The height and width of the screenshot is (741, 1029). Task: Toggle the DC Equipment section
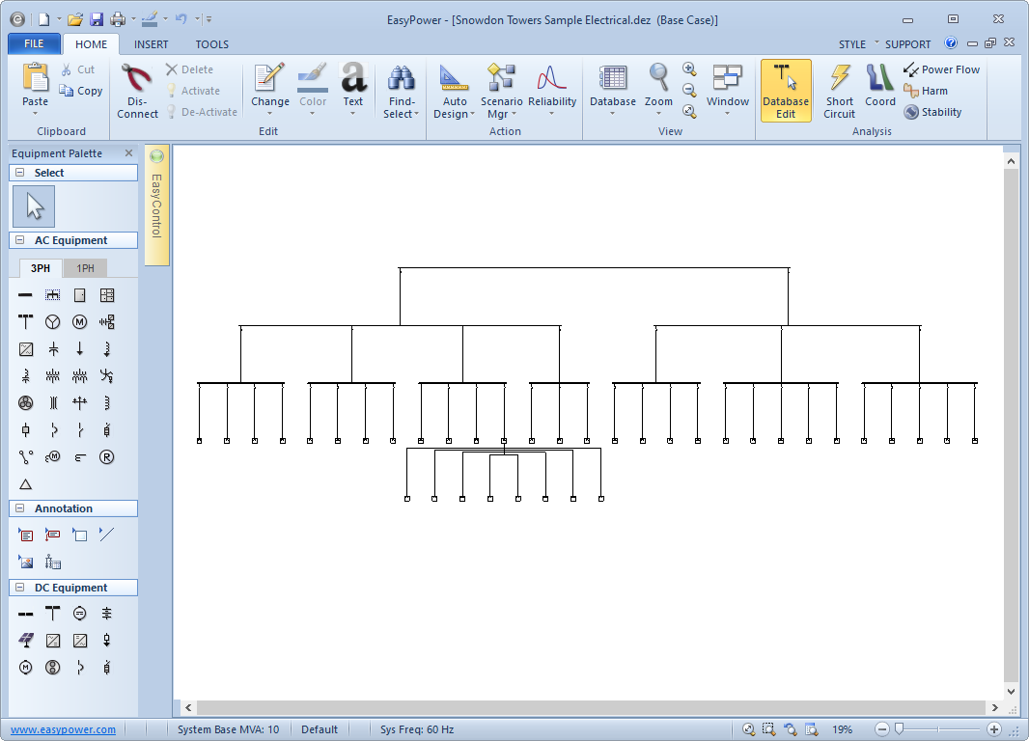20,588
